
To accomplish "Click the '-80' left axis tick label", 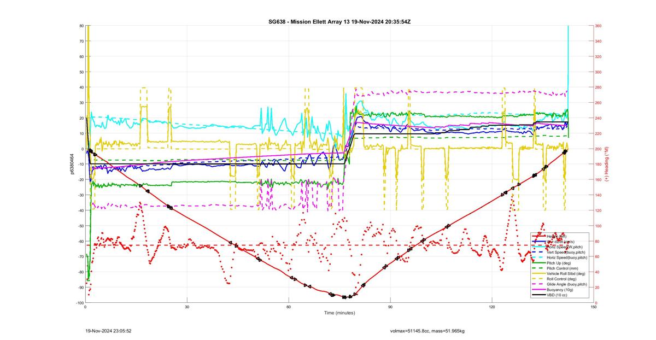I will click(x=80, y=272).
